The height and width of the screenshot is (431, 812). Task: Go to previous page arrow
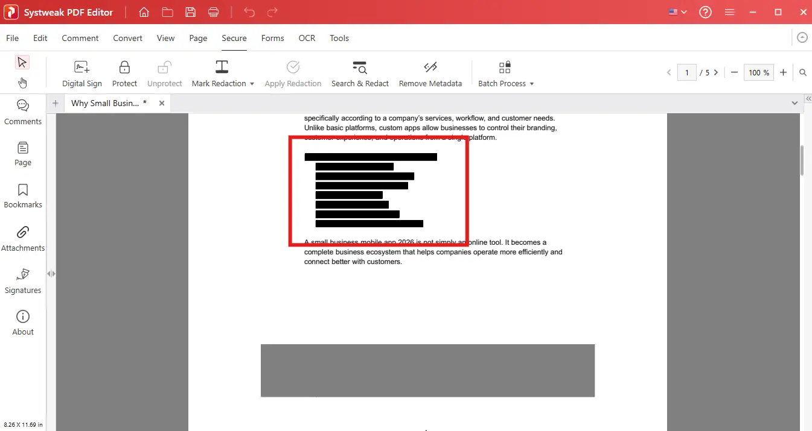[669, 72]
